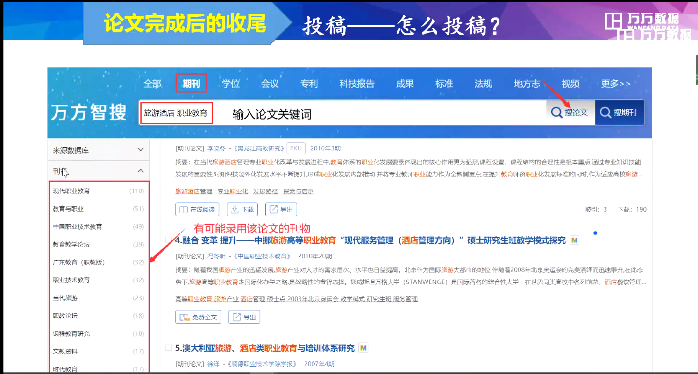Click the 万方智搜 logo
This screenshot has height=374, width=698.
(89, 113)
